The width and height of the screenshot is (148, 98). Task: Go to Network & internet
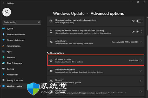tap(16, 40)
